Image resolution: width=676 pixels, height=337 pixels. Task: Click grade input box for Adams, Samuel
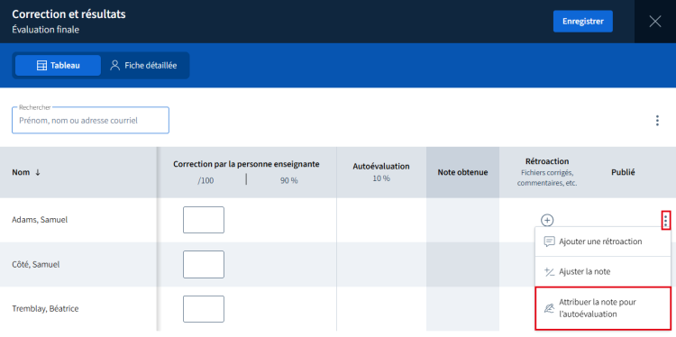point(204,220)
